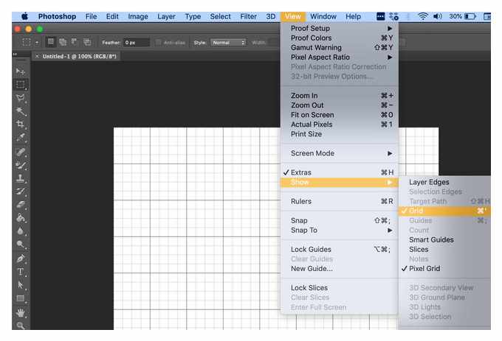Expand the Proof Setup submenu

(x=340, y=29)
